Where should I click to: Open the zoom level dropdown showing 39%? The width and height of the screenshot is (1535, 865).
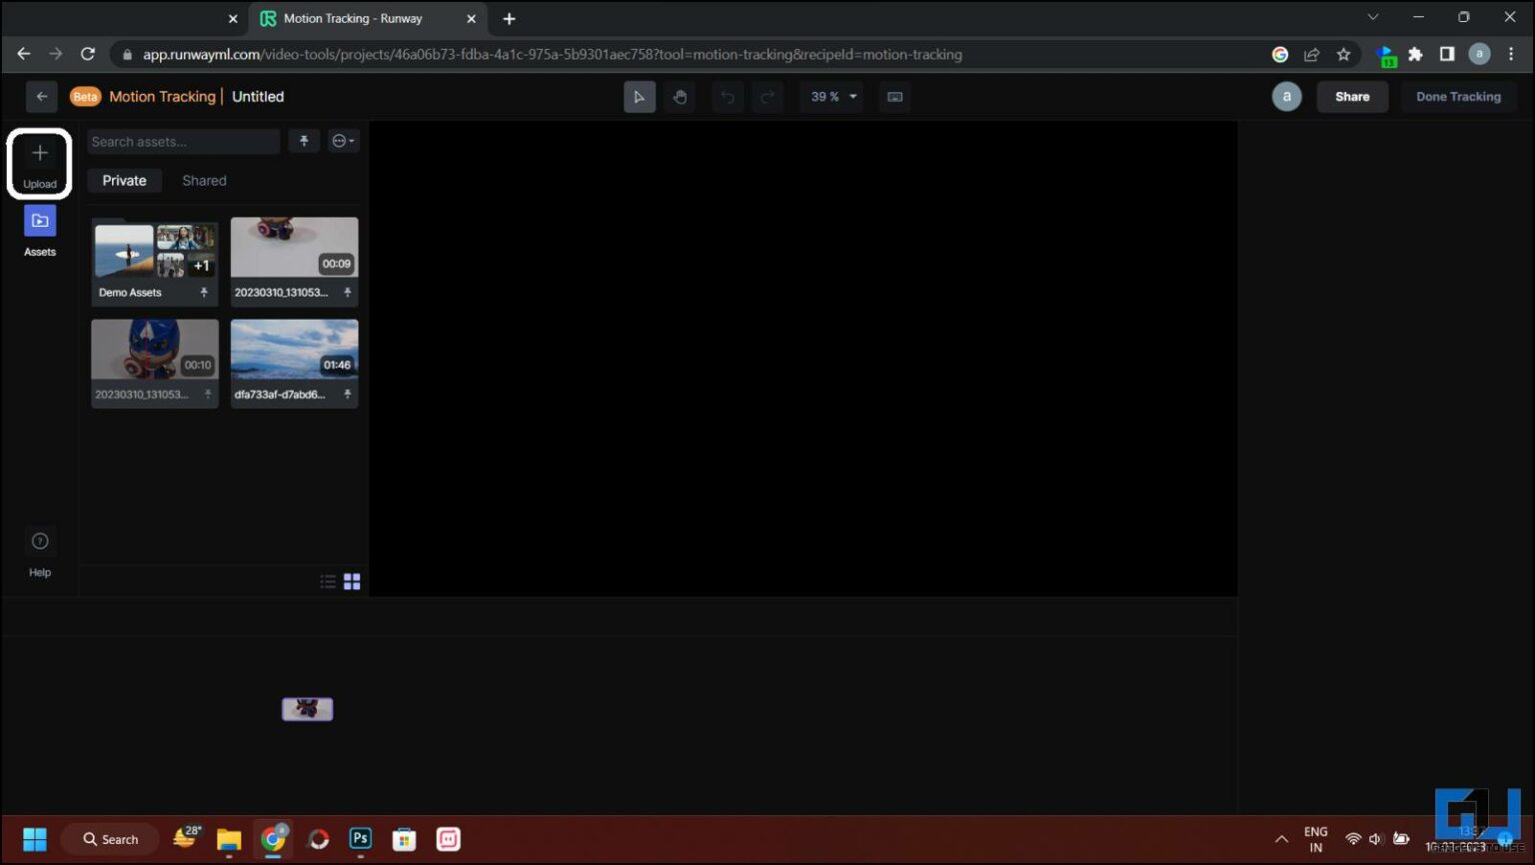830,96
